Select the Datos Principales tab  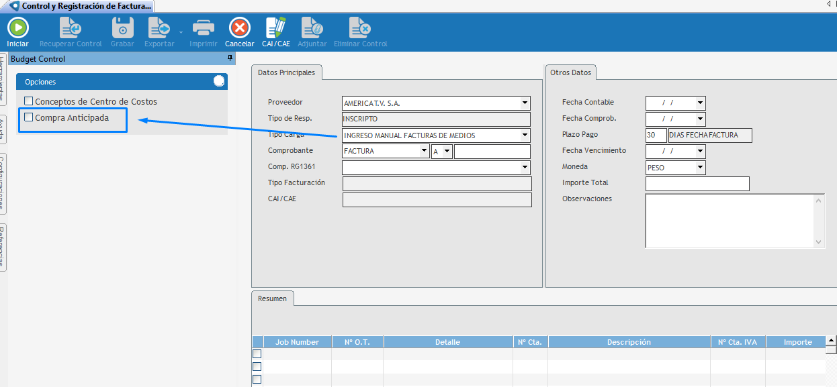(287, 72)
